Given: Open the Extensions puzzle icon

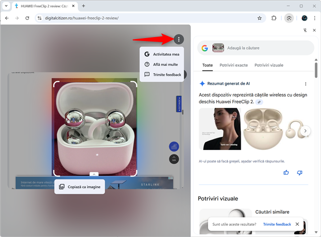Looking at the screenshot, I should click(274, 18).
